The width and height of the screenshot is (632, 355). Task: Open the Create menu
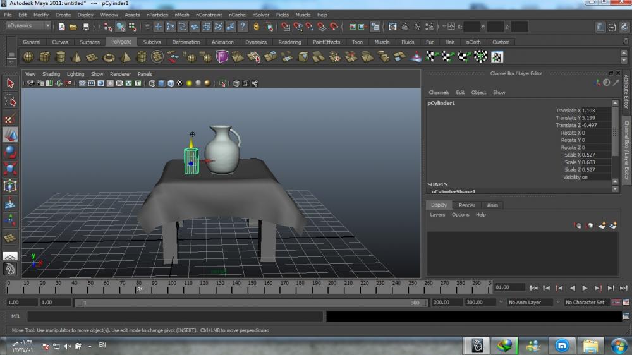point(63,15)
